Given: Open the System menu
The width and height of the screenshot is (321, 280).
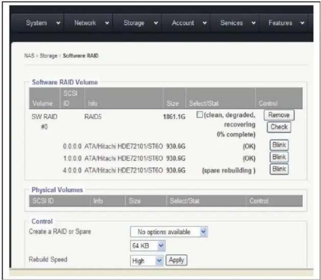Looking at the screenshot, I should coord(36,23).
